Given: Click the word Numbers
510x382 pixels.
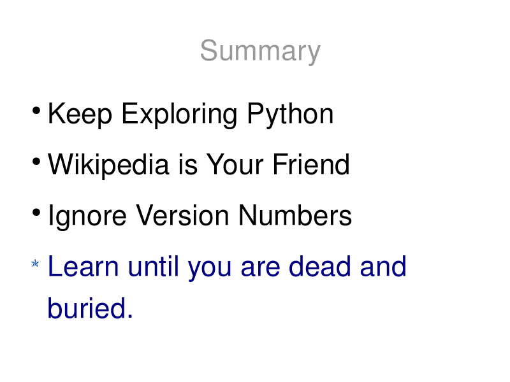Looking at the screenshot, I should (x=295, y=216).
